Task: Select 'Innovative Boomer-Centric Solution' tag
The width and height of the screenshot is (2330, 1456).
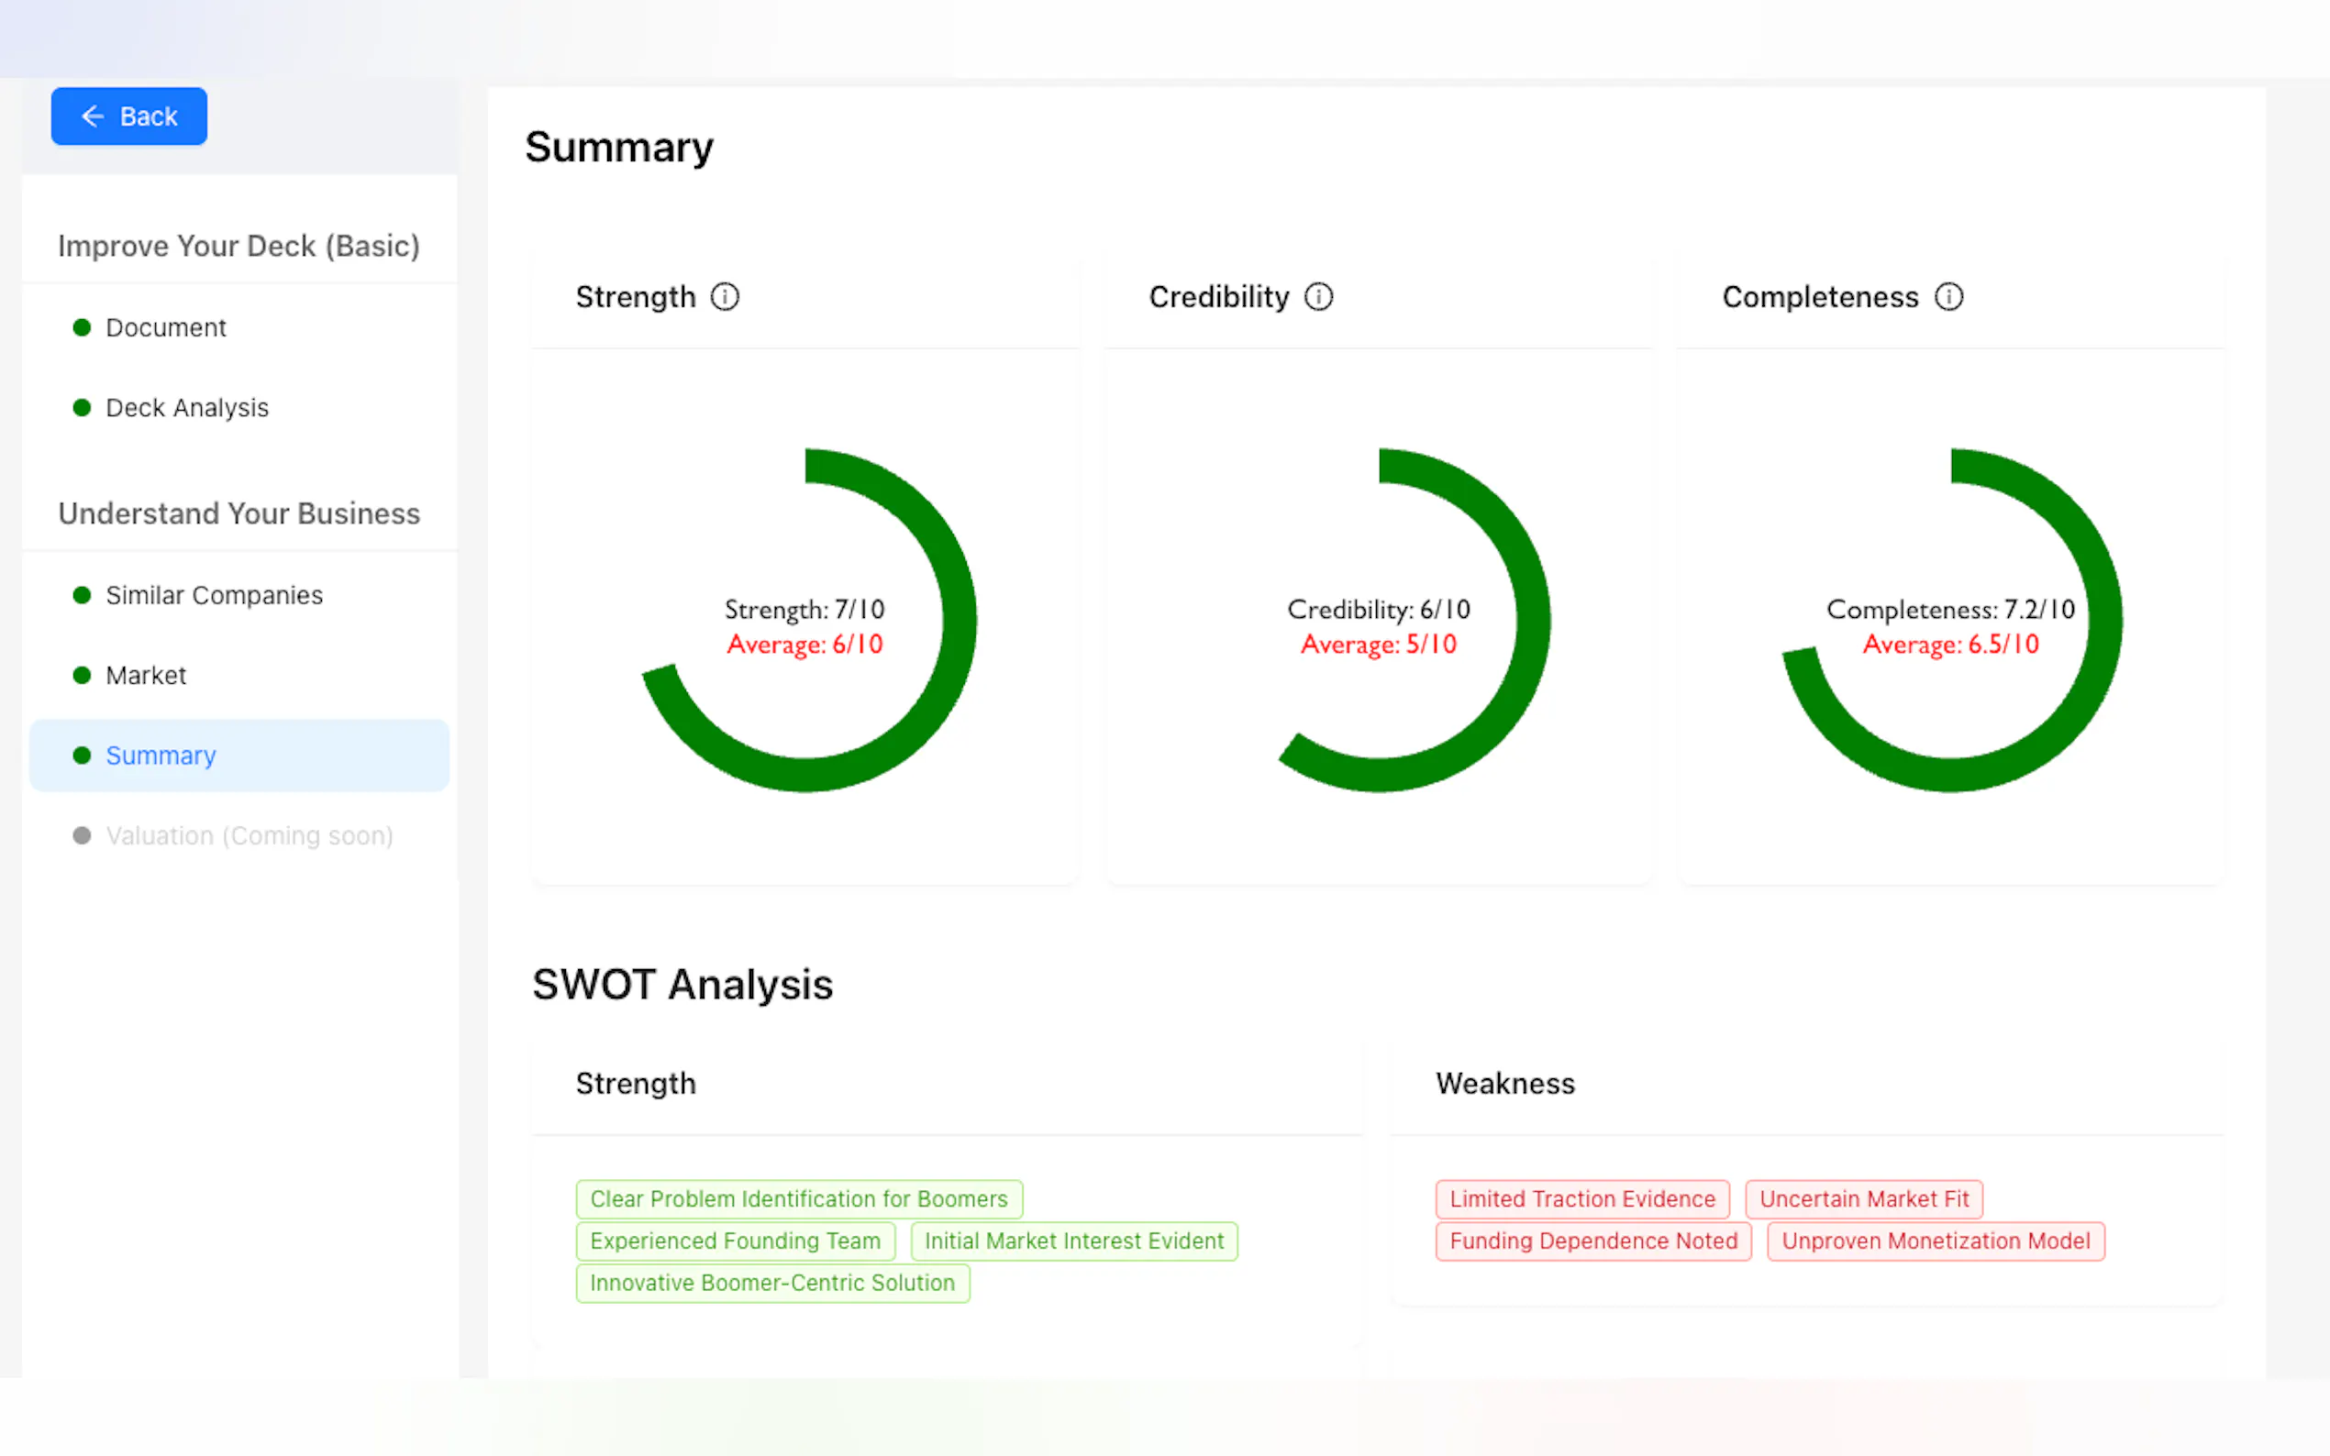Action: coord(772,1283)
